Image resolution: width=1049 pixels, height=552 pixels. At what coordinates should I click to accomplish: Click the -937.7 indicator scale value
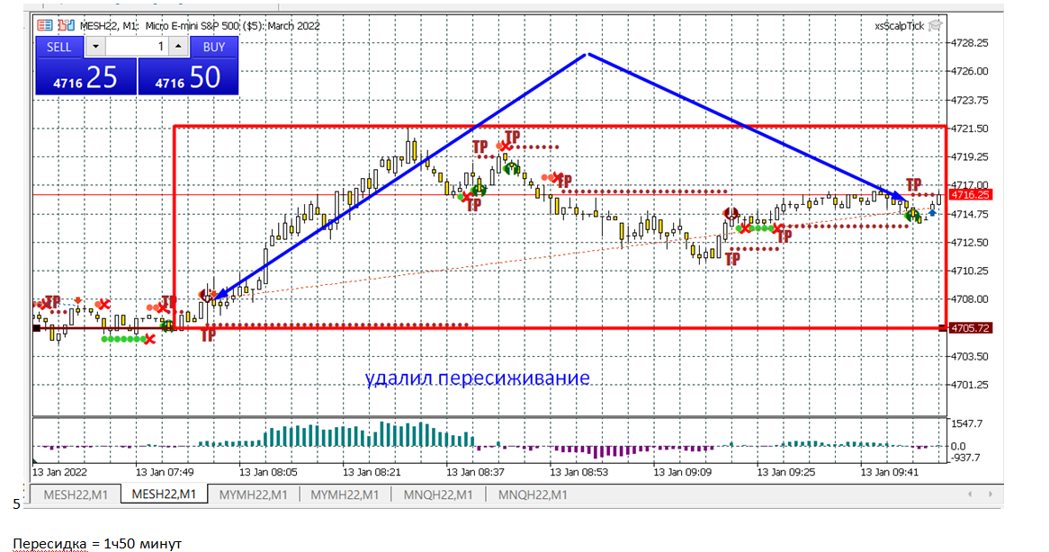click(965, 458)
